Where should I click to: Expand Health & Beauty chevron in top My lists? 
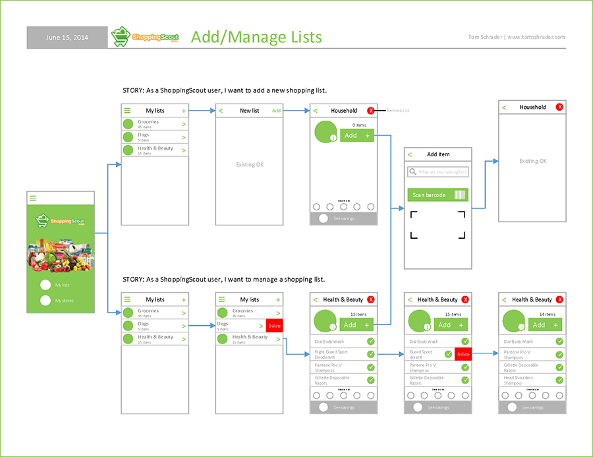(183, 150)
